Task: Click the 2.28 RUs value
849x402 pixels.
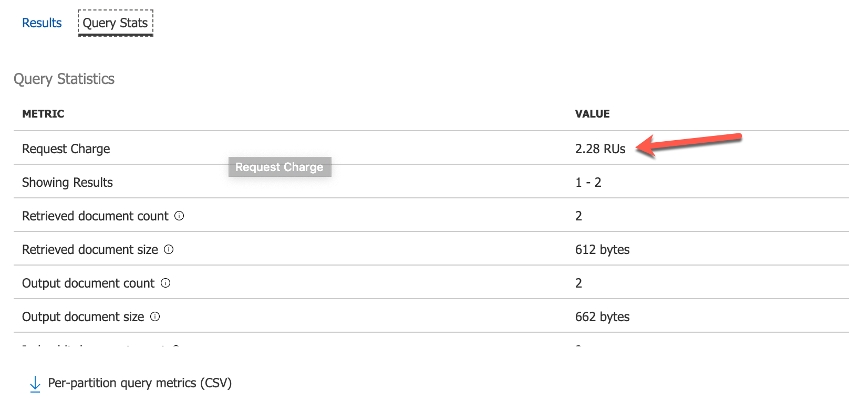Action: tap(600, 149)
